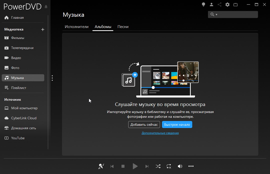Switch to TV mode icon
Image resolution: width=270 pixels, height=174 pixels.
click(235, 5)
